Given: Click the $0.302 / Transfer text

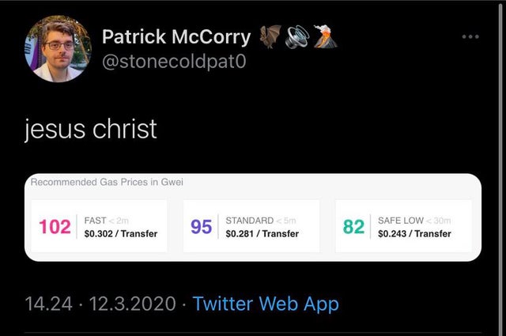Looking at the screenshot, I should click(x=121, y=234).
